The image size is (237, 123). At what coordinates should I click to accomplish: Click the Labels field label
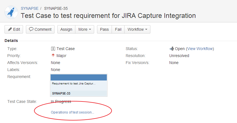pos(14,70)
